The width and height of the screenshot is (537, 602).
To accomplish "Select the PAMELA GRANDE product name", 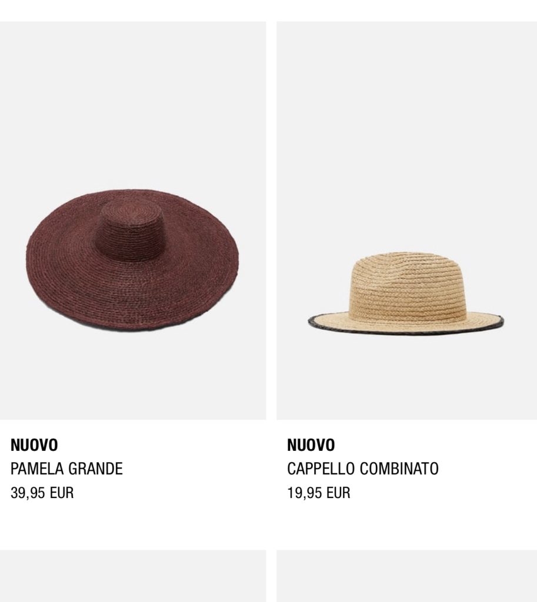I will (x=66, y=469).
